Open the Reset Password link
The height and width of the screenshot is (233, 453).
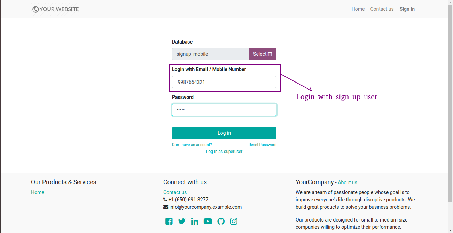(x=263, y=145)
